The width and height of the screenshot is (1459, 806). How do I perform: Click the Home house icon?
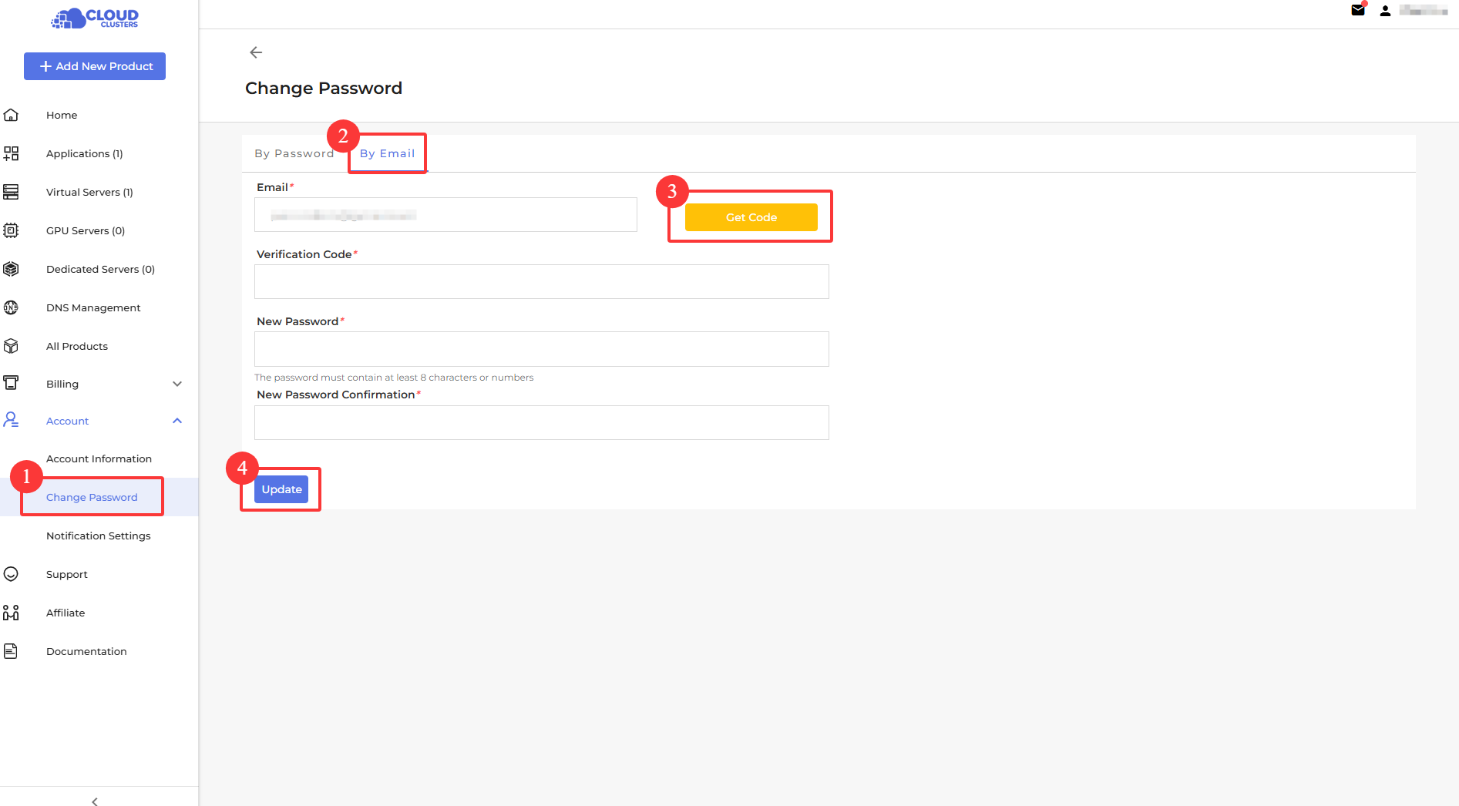[x=11, y=115]
